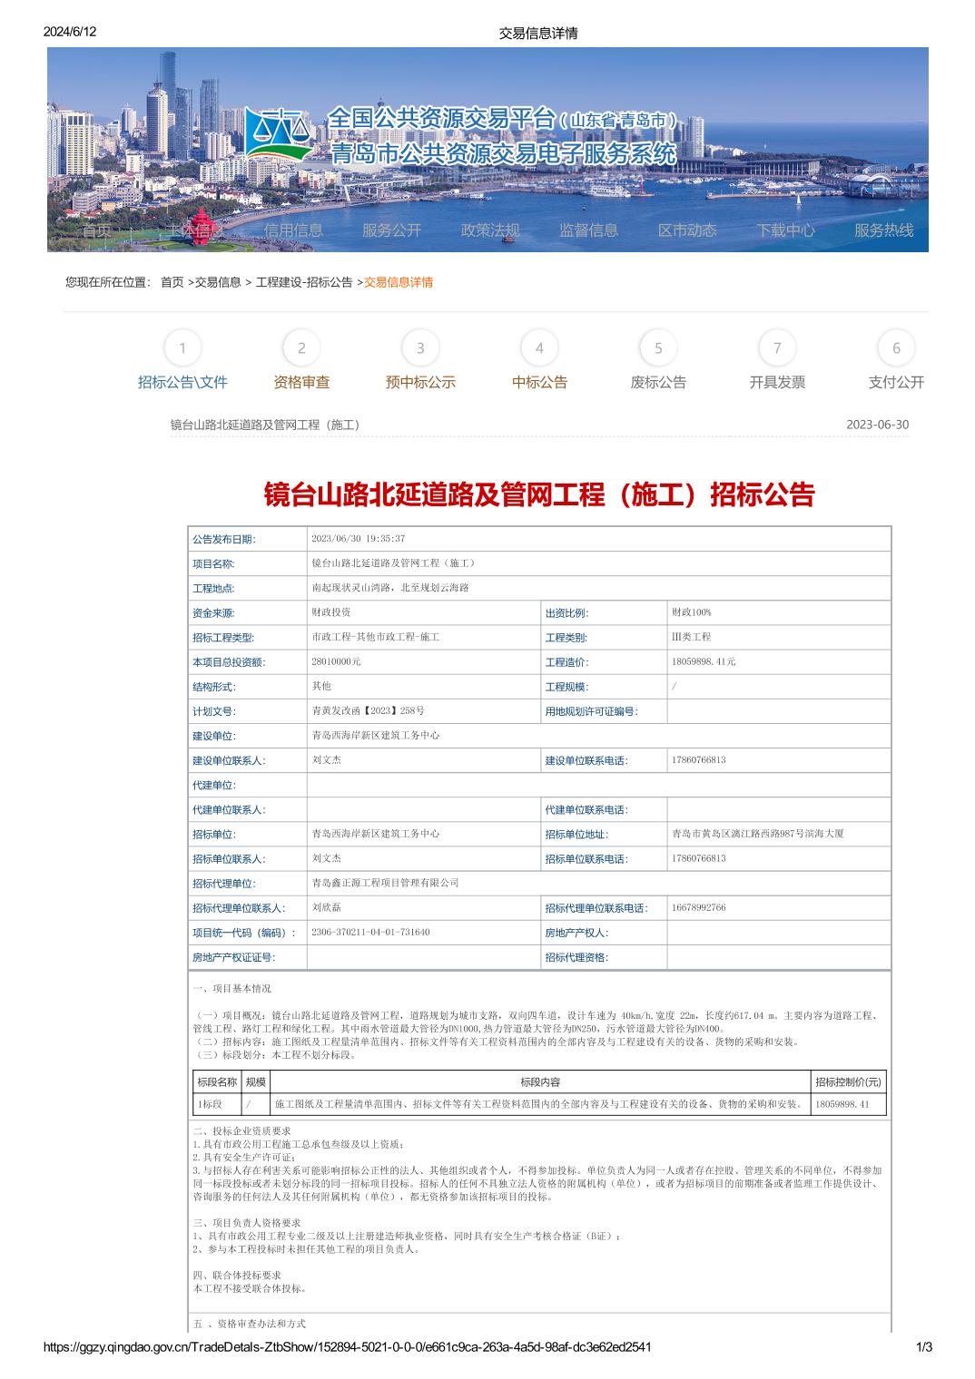The width and height of the screenshot is (975, 1379).
Task: Click step circle 4 above 中标公告
Action: pyautogui.click(x=539, y=348)
